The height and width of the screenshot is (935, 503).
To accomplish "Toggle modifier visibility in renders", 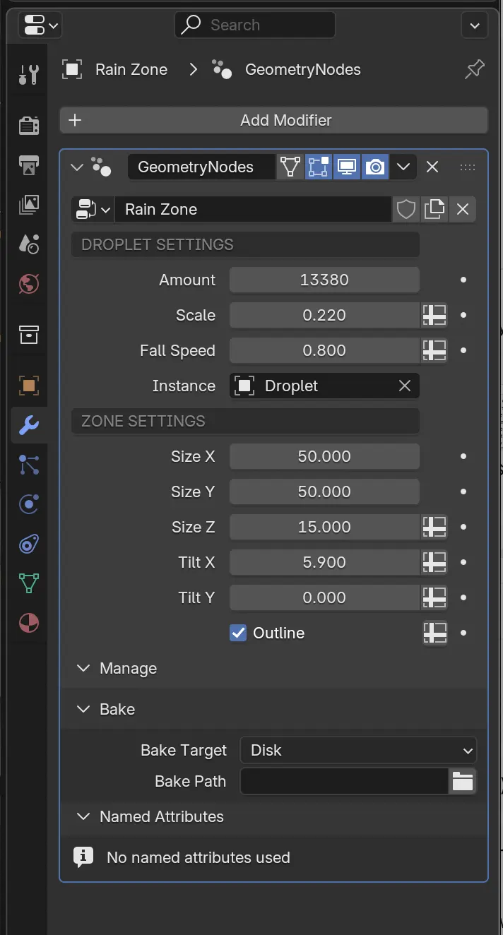I will click(x=375, y=167).
